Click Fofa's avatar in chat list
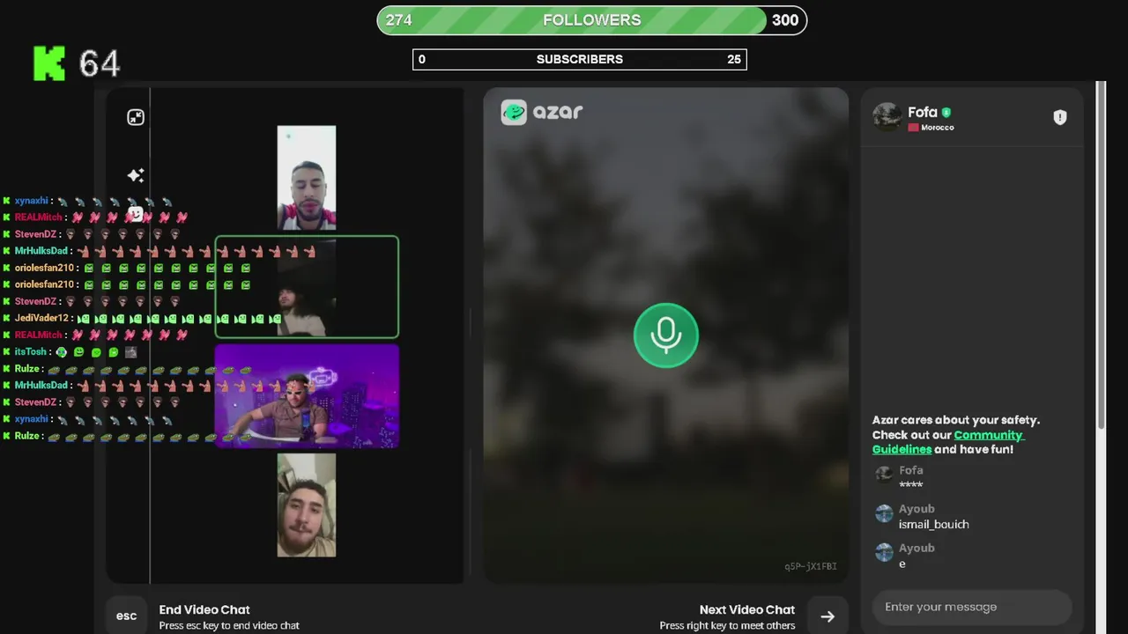Viewport: 1128px width, 634px height. tap(884, 475)
